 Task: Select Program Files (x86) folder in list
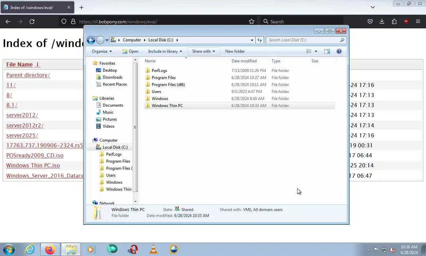(x=239, y=85)
